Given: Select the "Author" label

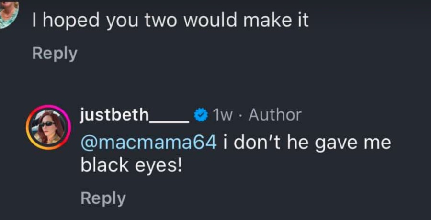Looking at the screenshot, I should [275, 115].
